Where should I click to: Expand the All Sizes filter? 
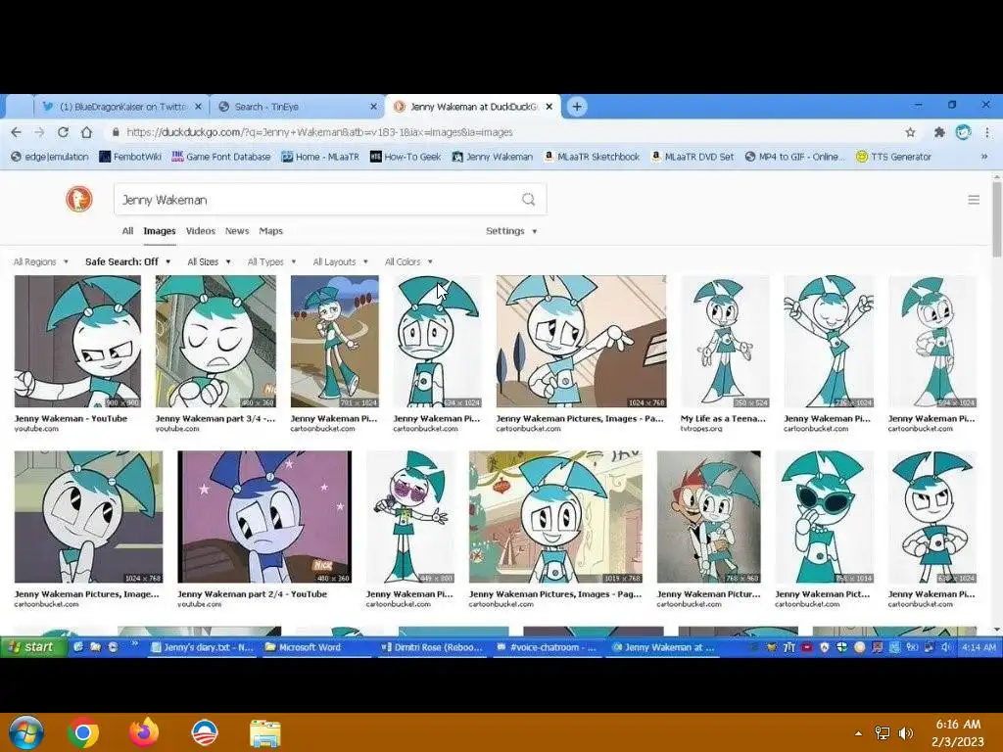210,261
